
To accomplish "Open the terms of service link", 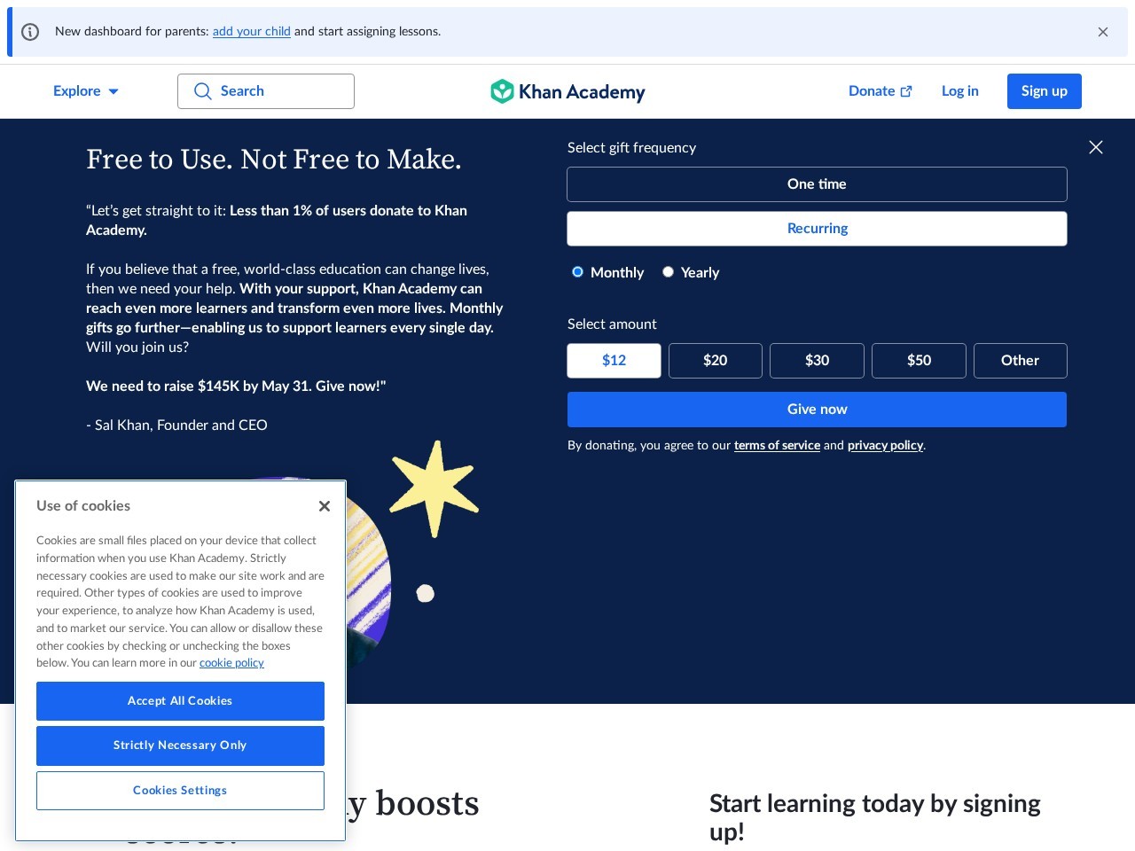I will coord(777,445).
